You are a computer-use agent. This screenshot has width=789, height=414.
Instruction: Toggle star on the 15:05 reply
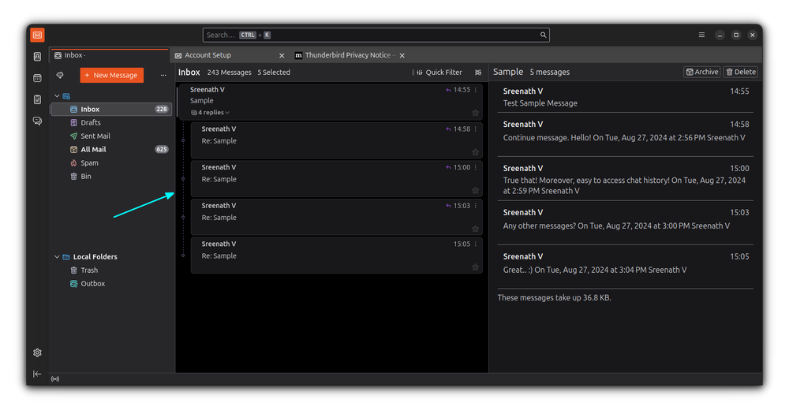click(475, 267)
